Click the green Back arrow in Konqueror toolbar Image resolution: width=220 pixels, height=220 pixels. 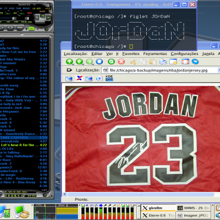pos(80,62)
